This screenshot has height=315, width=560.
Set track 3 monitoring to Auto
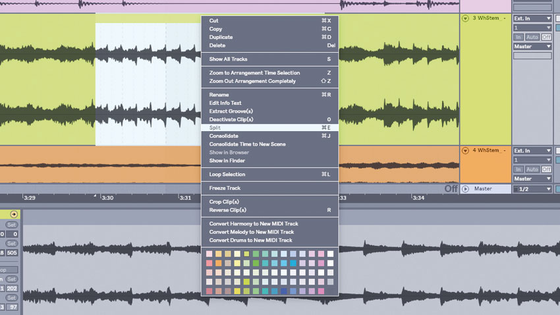coord(532,37)
